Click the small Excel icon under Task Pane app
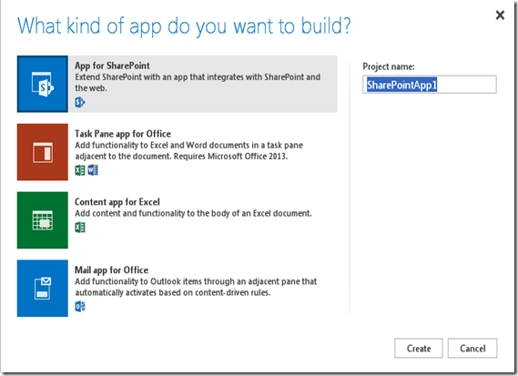518x376 pixels. point(79,170)
